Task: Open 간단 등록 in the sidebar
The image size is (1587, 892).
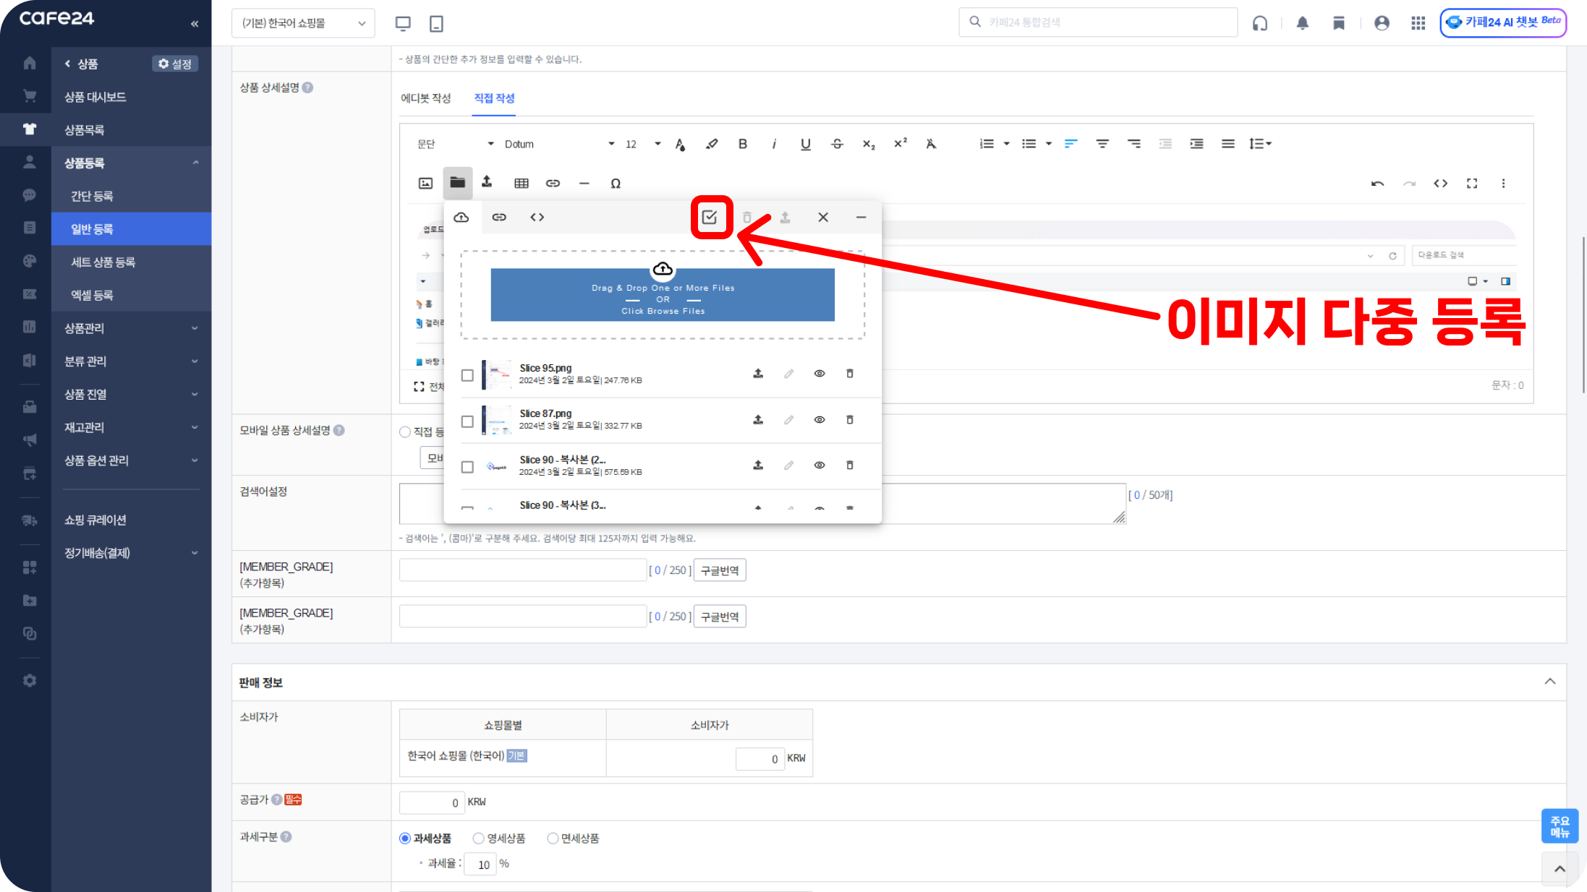Action: (x=92, y=196)
